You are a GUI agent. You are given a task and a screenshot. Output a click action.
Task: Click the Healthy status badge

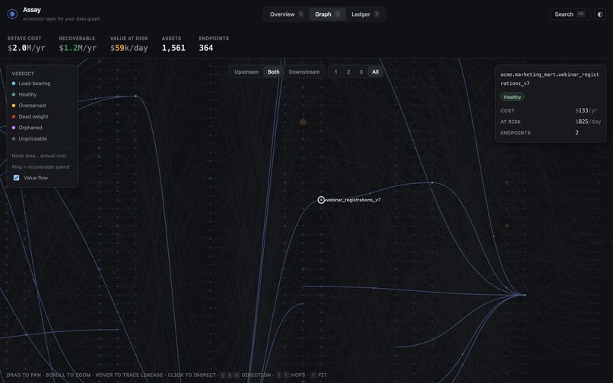tap(512, 97)
